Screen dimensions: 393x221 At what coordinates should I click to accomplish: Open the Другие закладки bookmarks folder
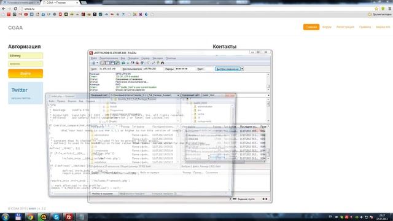[x=379, y=15]
